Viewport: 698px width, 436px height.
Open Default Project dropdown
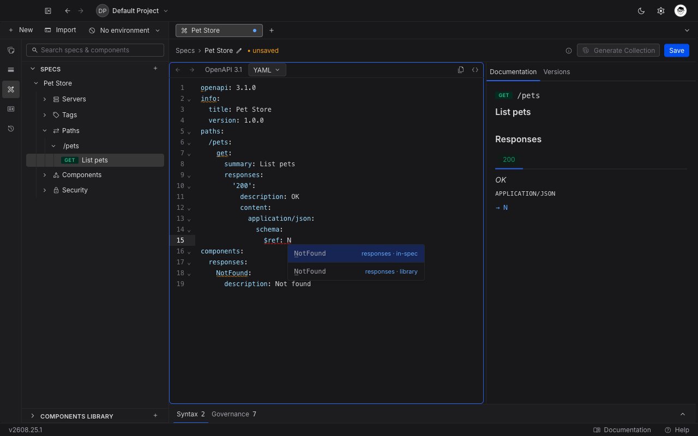(133, 11)
